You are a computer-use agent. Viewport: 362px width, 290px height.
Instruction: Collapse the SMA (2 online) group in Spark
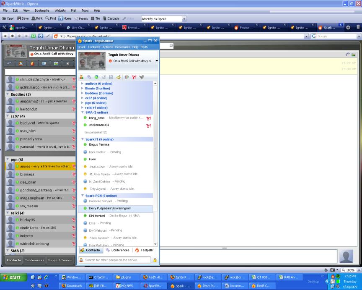[x=82, y=112]
